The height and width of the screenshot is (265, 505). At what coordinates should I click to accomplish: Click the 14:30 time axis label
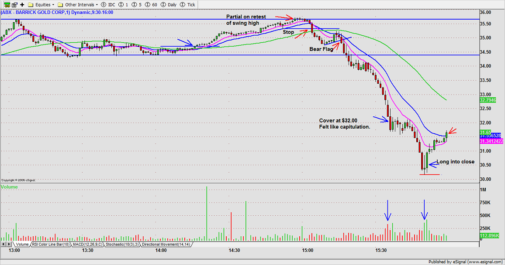pos(234,250)
